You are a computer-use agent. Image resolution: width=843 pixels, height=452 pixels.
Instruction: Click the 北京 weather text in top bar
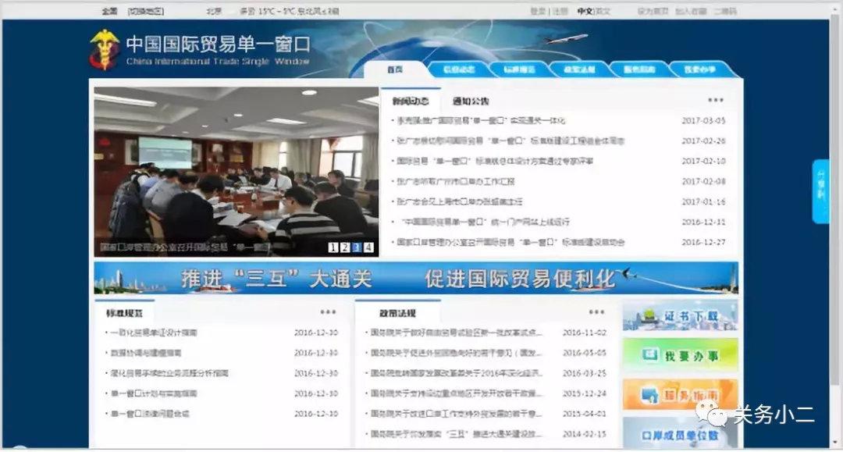(214, 11)
